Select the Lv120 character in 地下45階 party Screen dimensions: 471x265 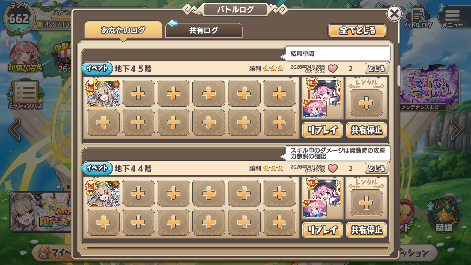(x=103, y=93)
